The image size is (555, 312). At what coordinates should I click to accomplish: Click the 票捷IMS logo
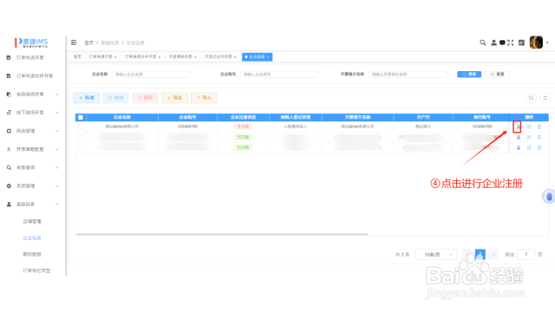click(x=31, y=42)
